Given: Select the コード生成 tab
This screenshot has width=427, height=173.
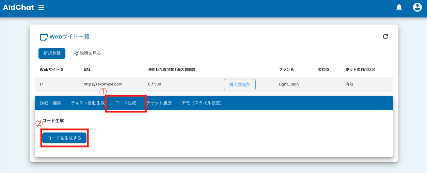Looking at the screenshot, I should click(x=125, y=103).
